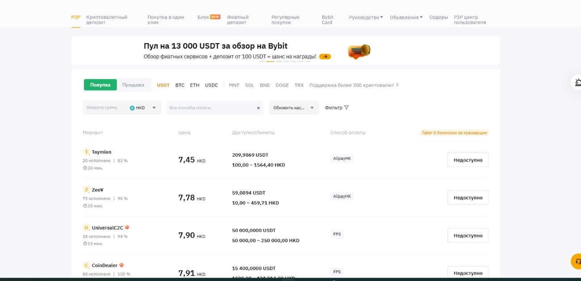Viewport: 581px width, 281px height.
Task: Expand the Объявления menu
Action: tap(406, 17)
